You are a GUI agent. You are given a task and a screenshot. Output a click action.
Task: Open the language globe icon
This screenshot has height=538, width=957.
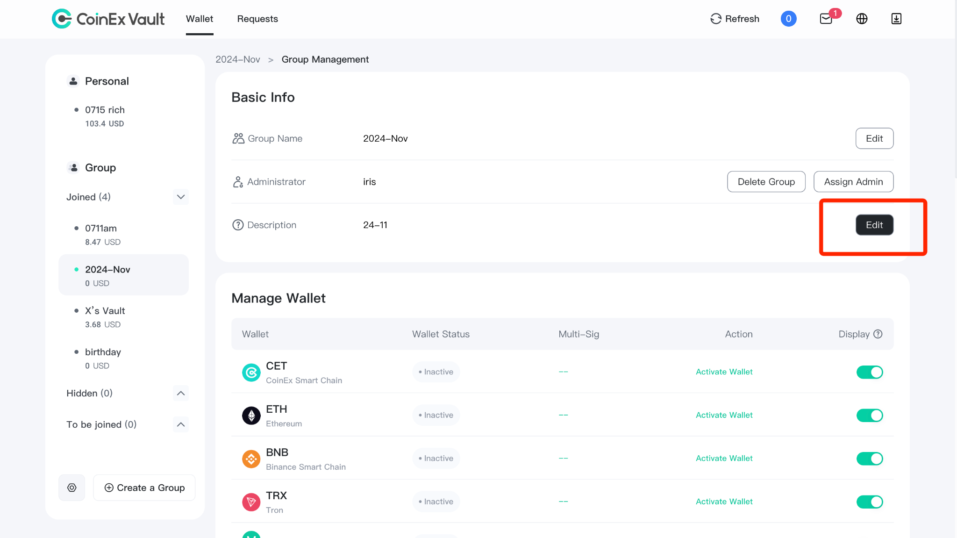(x=862, y=19)
